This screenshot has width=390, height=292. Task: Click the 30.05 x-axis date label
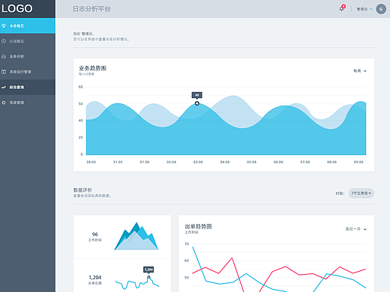point(91,162)
